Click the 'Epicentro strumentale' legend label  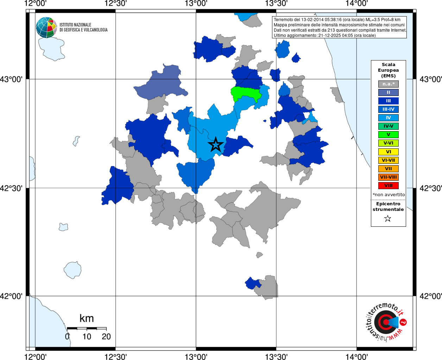coord(388,207)
